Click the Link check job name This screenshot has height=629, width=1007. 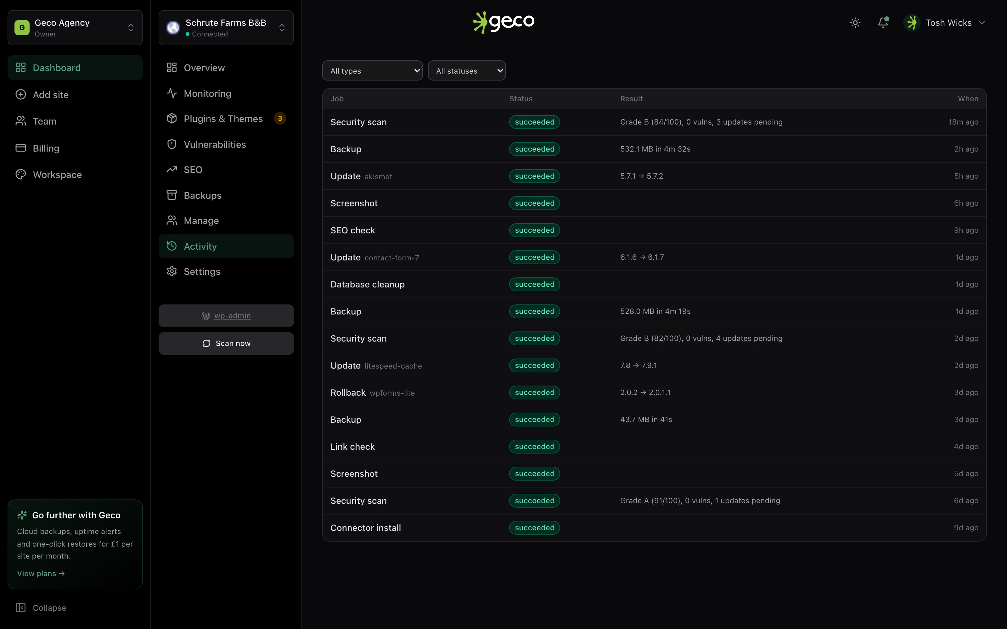(352, 446)
